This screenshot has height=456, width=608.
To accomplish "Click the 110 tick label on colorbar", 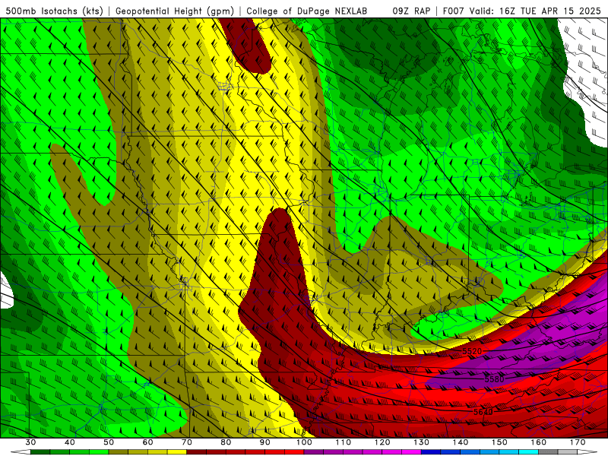I will 344,442.
